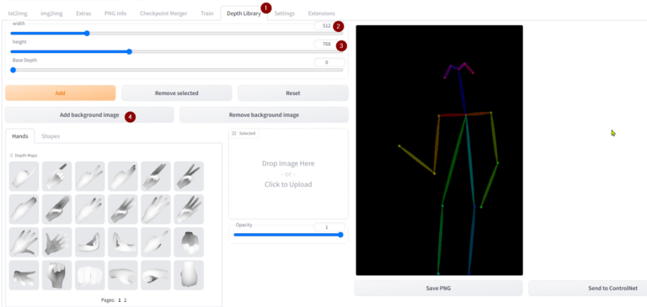Click the Depth Maps gallery label
This screenshot has height=307, width=647.
pyautogui.click(x=24, y=156)
